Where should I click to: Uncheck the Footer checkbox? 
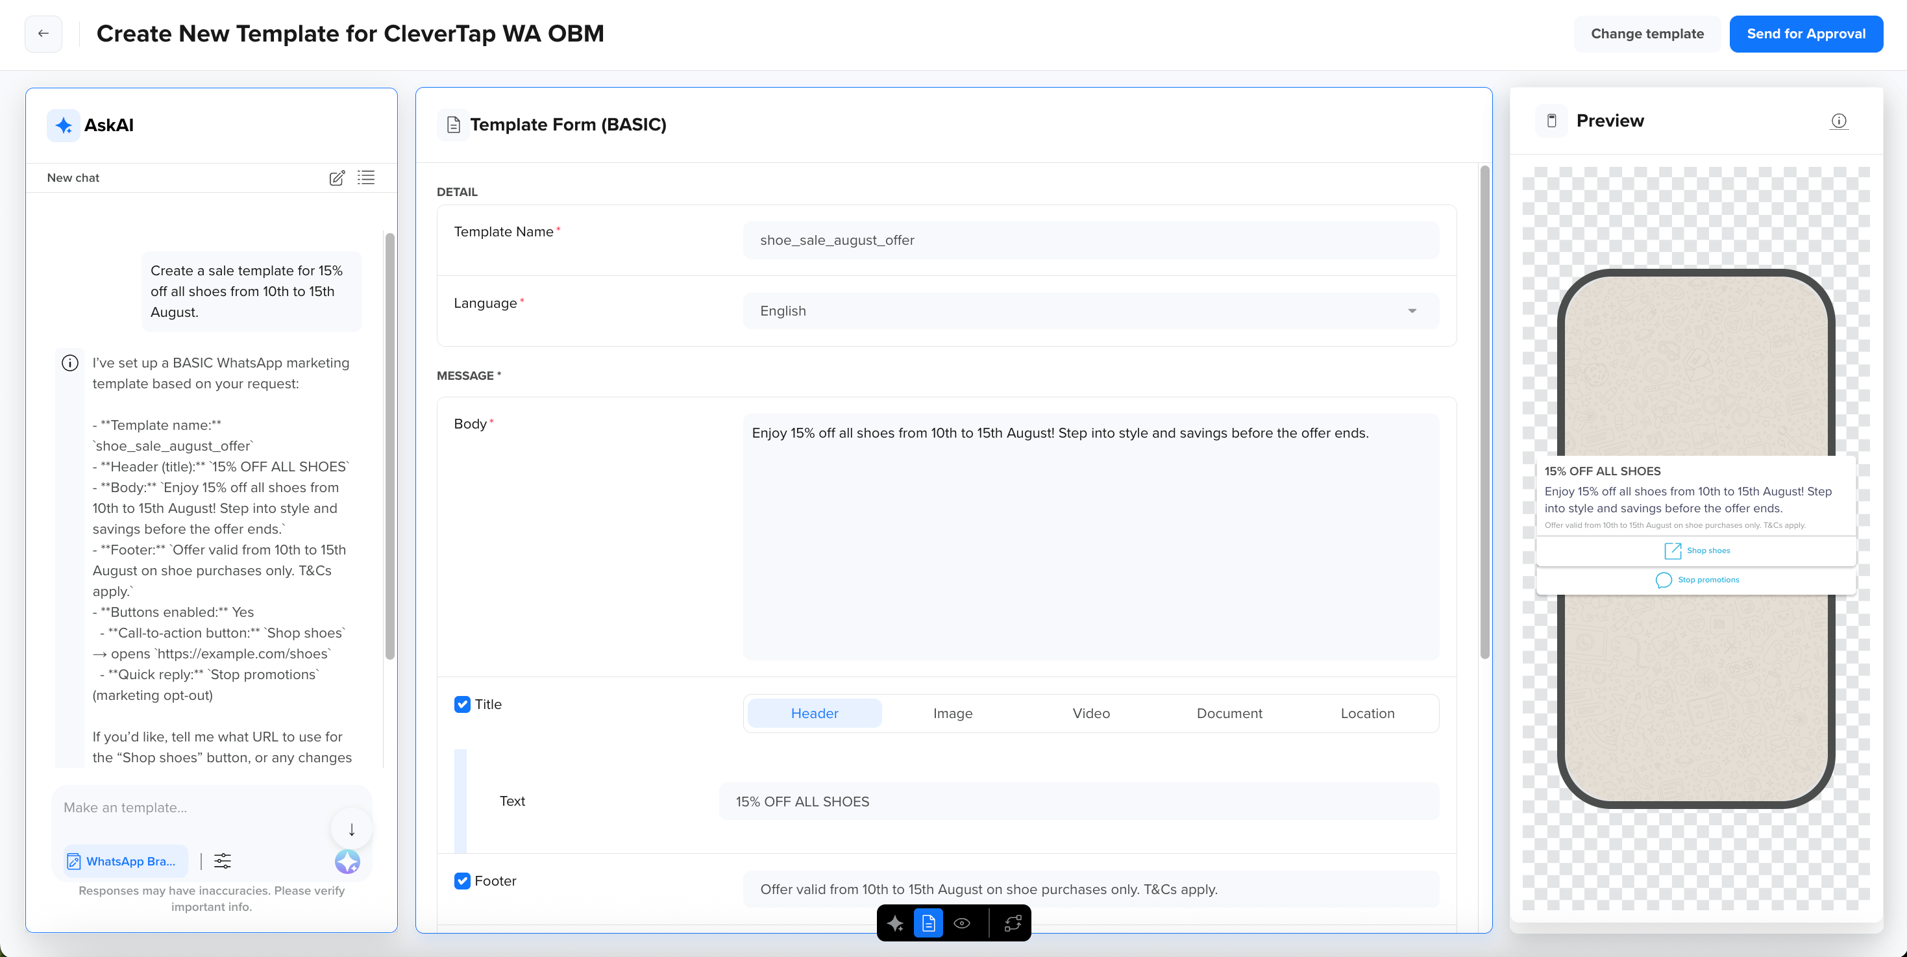coord(462,880)
